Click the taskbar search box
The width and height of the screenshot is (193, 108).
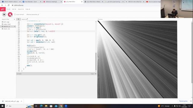pos(19,106)
